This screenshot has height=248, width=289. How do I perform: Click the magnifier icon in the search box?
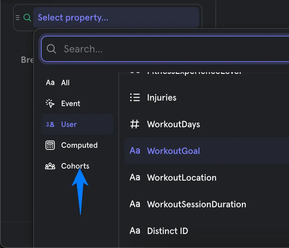(51, 49)
